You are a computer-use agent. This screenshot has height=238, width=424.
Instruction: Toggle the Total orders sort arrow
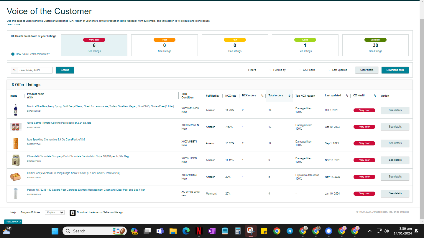tap(289, 96)
